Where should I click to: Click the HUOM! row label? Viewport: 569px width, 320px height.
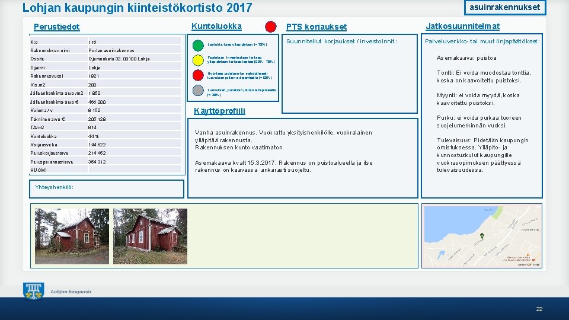(x=39, y=170)
